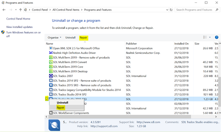Select the SDL WorldServer Components row
221x132 pixels.
(71, 113)
